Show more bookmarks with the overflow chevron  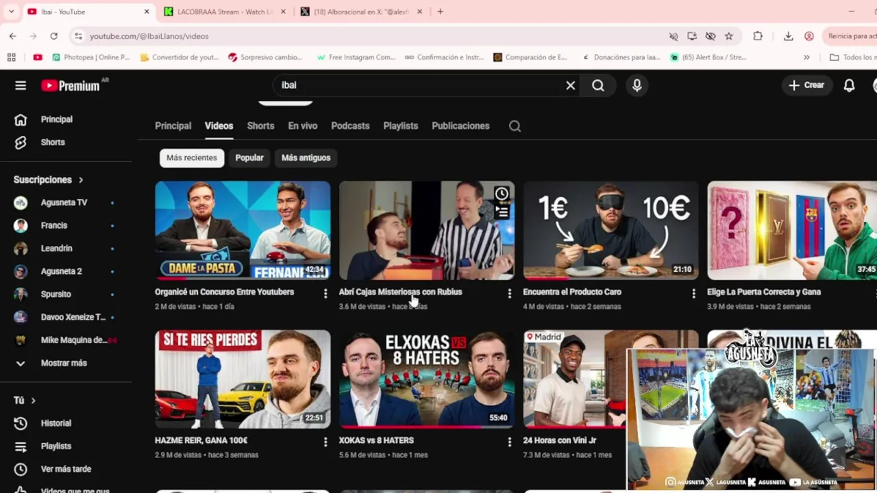coord(806,57)
